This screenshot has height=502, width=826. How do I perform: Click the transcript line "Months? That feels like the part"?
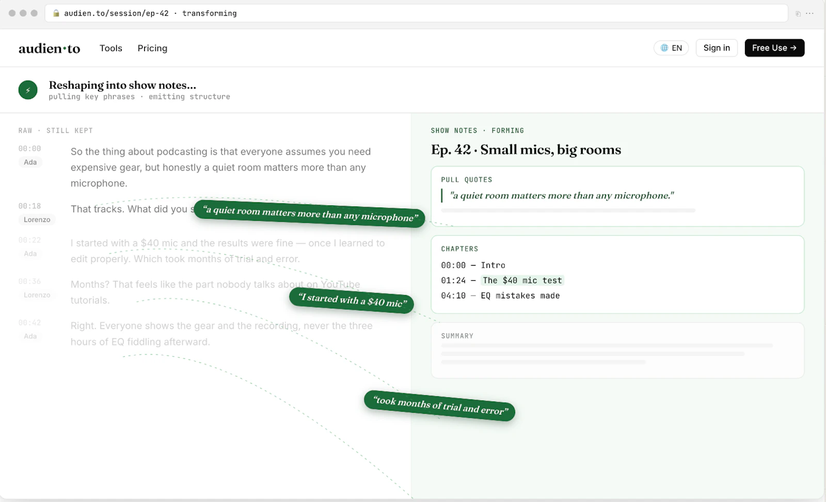click(x=215, y=292)
